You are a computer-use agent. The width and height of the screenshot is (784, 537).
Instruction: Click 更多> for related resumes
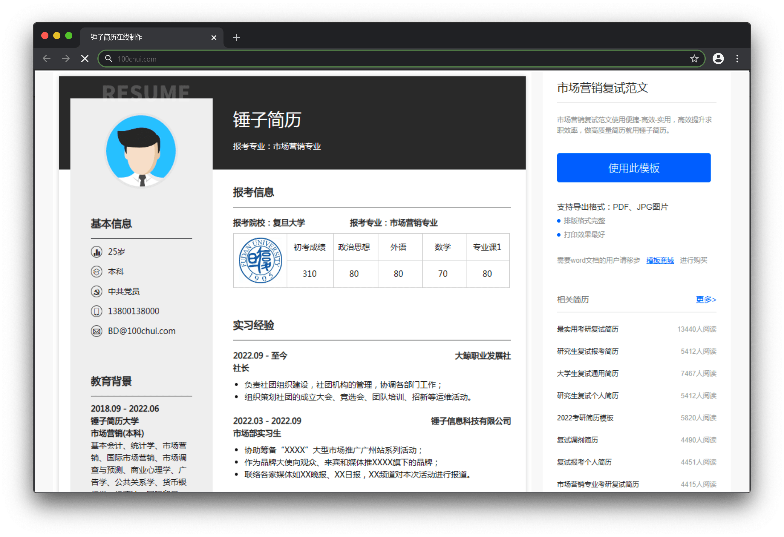click(x=706, y=300)
